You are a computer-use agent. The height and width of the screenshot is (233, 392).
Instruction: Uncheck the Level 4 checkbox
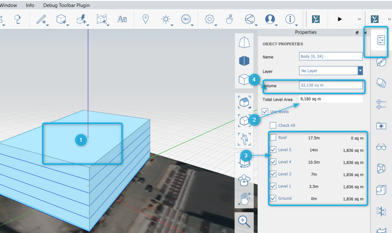point(273,162)
